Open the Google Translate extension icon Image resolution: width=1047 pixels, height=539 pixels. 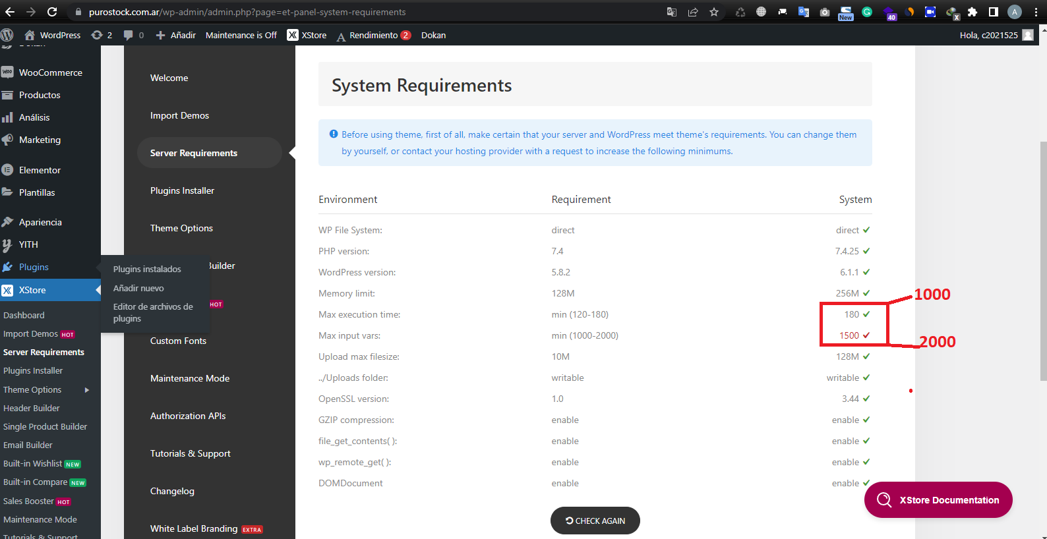803,12
